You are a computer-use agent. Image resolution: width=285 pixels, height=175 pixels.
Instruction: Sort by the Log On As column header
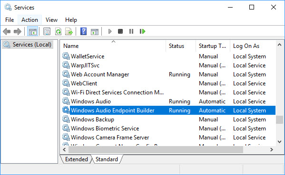point(253,46)
